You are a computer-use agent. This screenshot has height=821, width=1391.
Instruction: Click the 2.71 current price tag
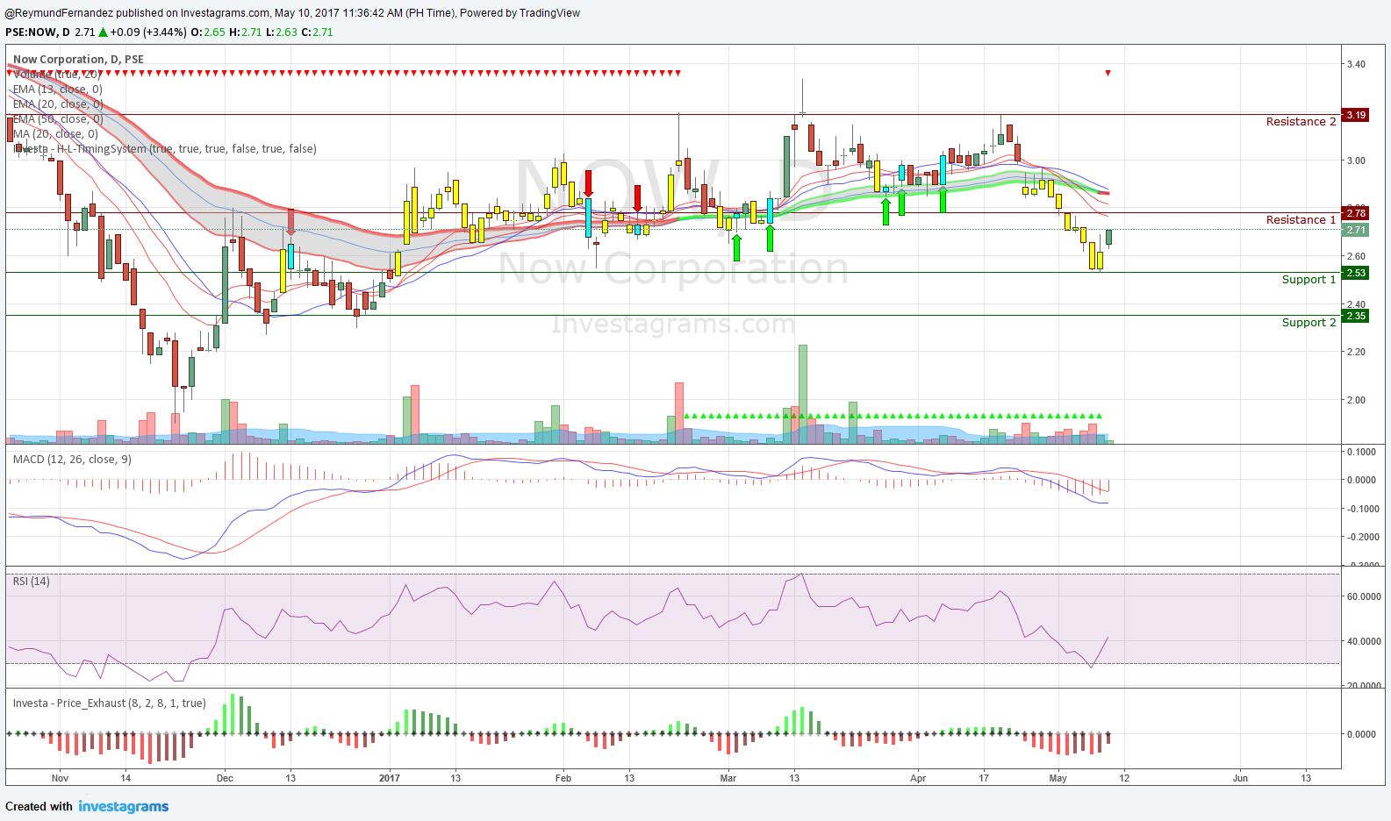[1356, 230]
